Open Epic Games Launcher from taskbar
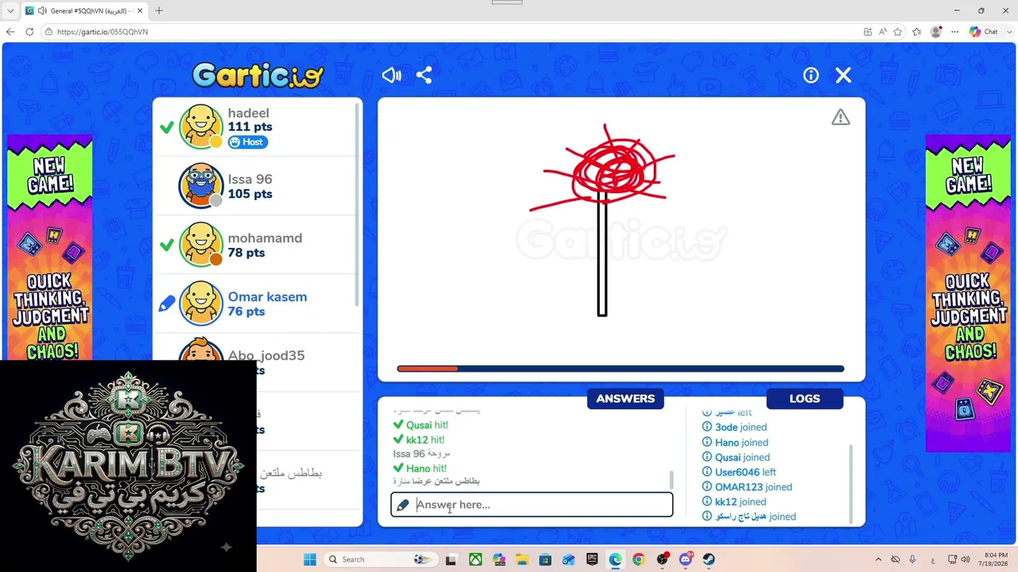 (592, 559)
